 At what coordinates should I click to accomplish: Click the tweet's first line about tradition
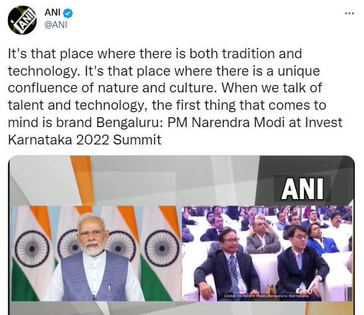(x=155, y=54)
